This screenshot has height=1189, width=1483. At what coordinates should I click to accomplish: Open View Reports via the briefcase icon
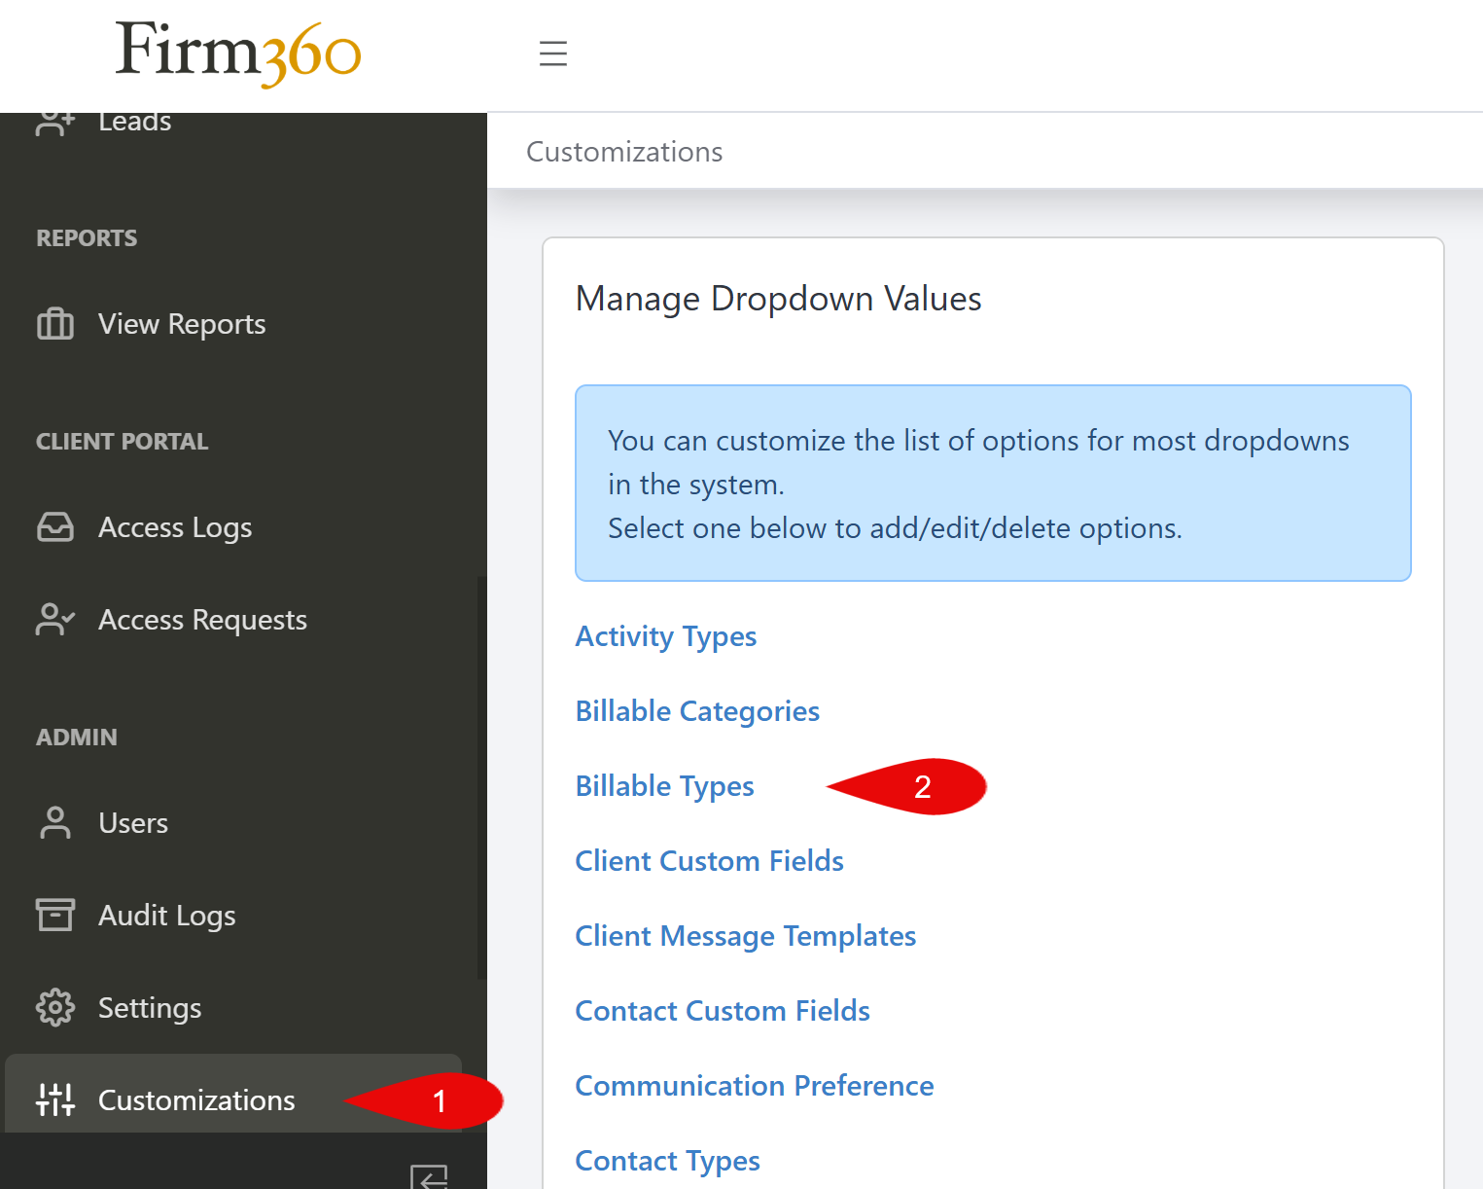point(55,324)
